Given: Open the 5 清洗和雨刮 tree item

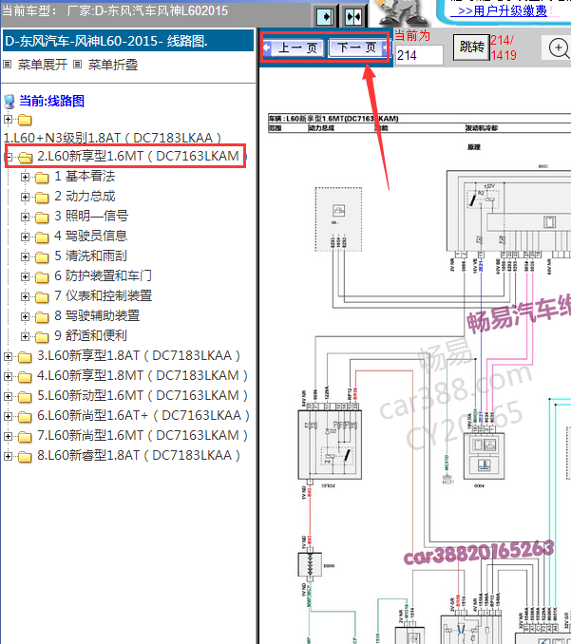Looking at the screenshot, I should click(x=91, y=256).
